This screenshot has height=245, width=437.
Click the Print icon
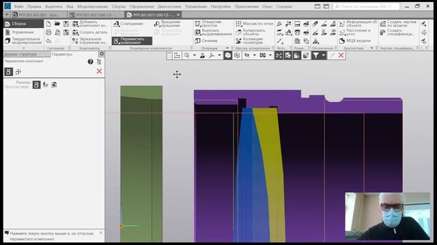(48, 33)
